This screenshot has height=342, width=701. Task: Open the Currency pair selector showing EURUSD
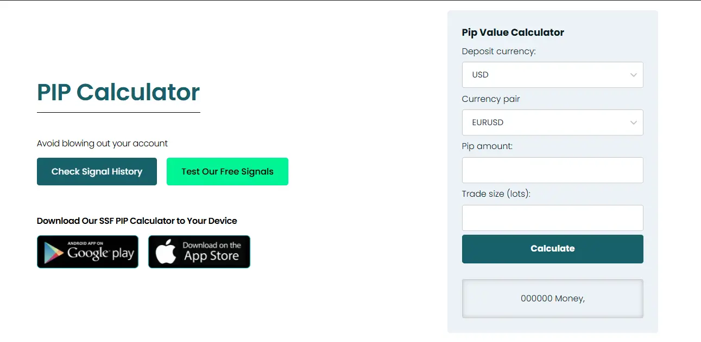[552, 122]
